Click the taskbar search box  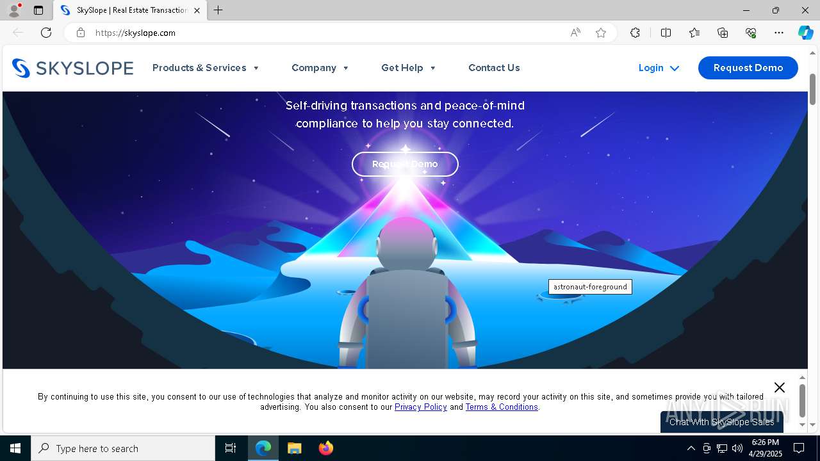(x=123, y=448)
